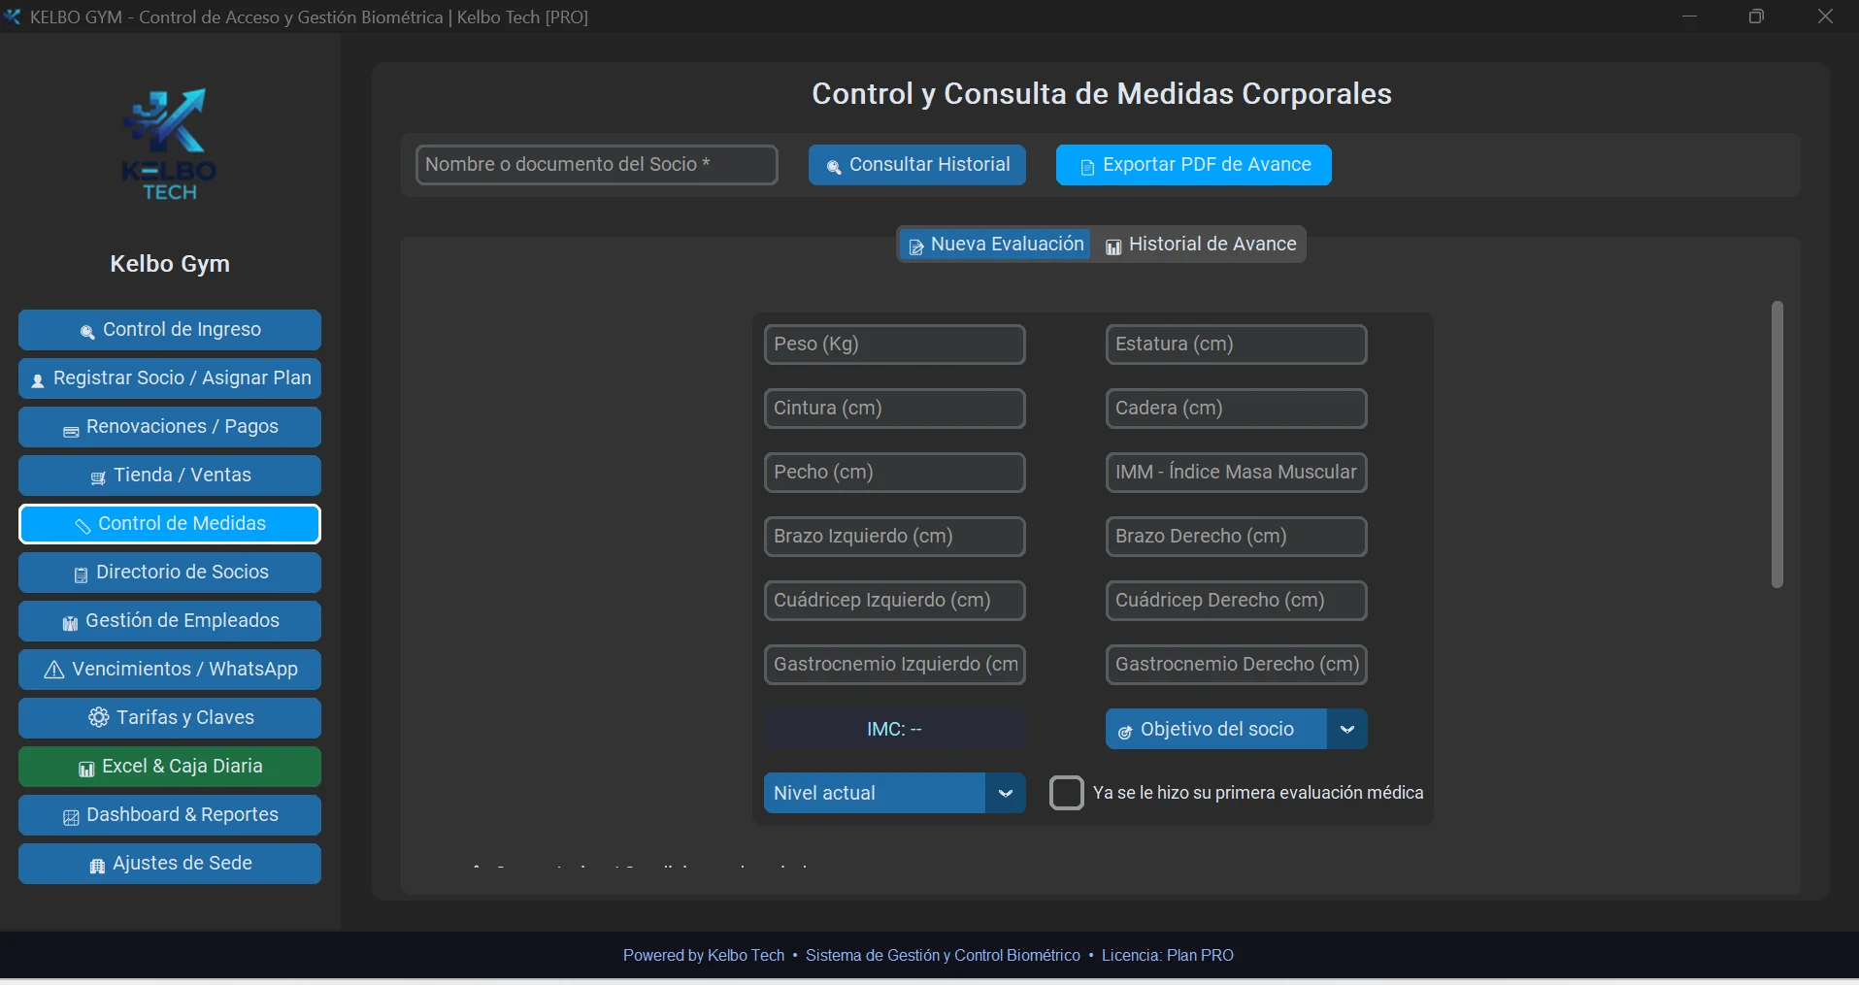Open Vencimientos / WhatsApp alerts
Viewport: 1859px width, 985px height.
170,670
